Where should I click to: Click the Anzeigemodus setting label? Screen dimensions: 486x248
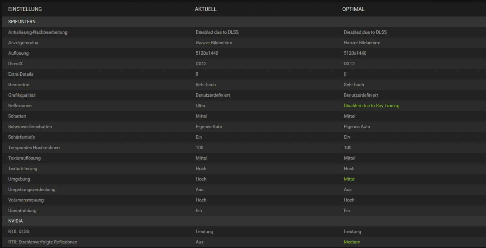23,43
